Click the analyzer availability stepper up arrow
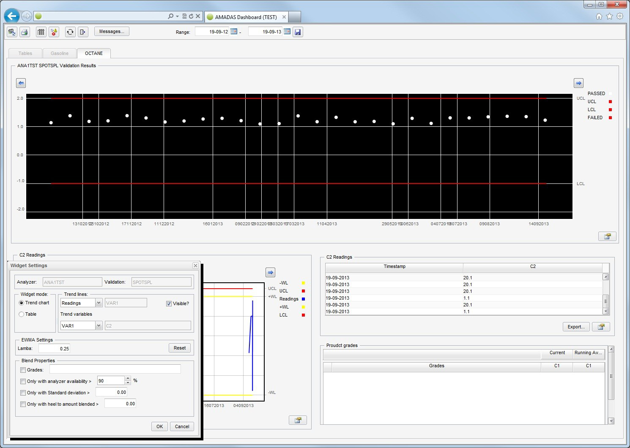The width and height of the screenshot is (630, 448). (127, 379)
